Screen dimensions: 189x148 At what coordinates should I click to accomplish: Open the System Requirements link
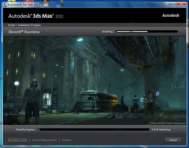tap(44, 140)
